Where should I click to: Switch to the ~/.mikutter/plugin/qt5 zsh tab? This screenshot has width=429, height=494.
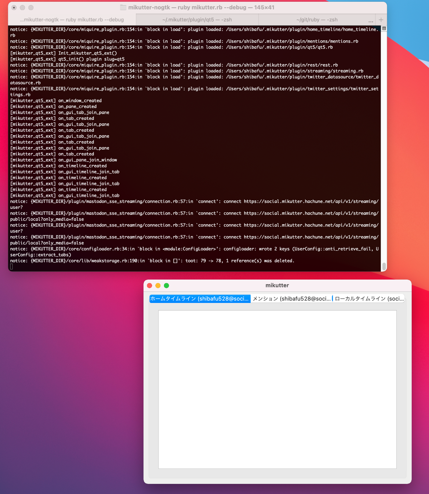click(197, 20)
